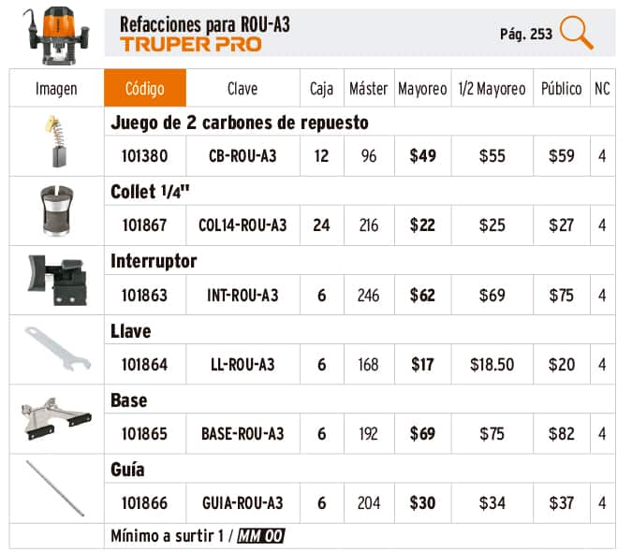Select the Interruptor code 101863
Image resolution: width=632 pixels, height=552 pixels.
144,296
